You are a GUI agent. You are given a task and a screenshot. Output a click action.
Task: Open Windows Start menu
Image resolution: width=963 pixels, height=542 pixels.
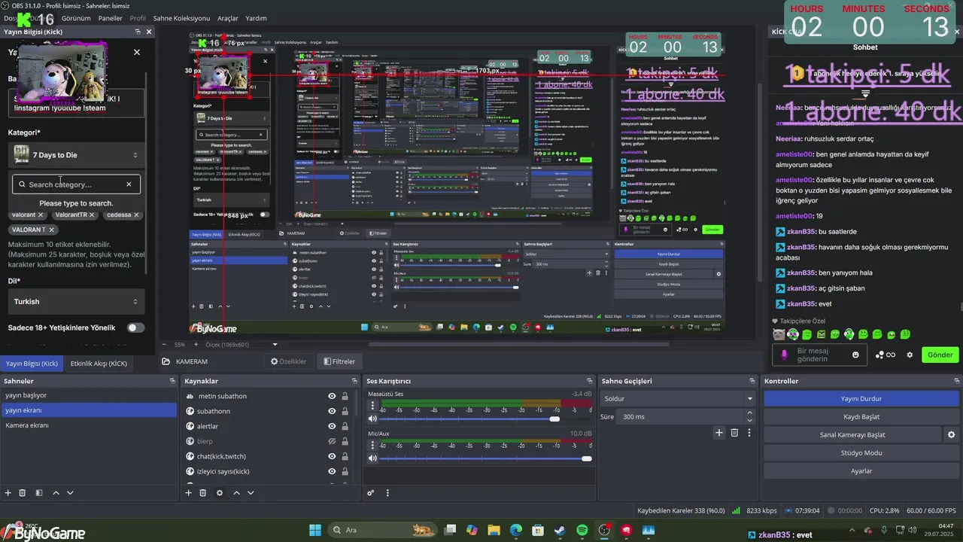(x=314, y=530)
